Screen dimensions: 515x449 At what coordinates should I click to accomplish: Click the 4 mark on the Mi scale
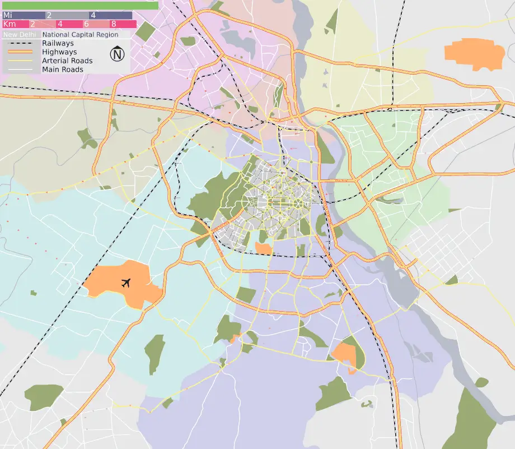pos(93,16)
